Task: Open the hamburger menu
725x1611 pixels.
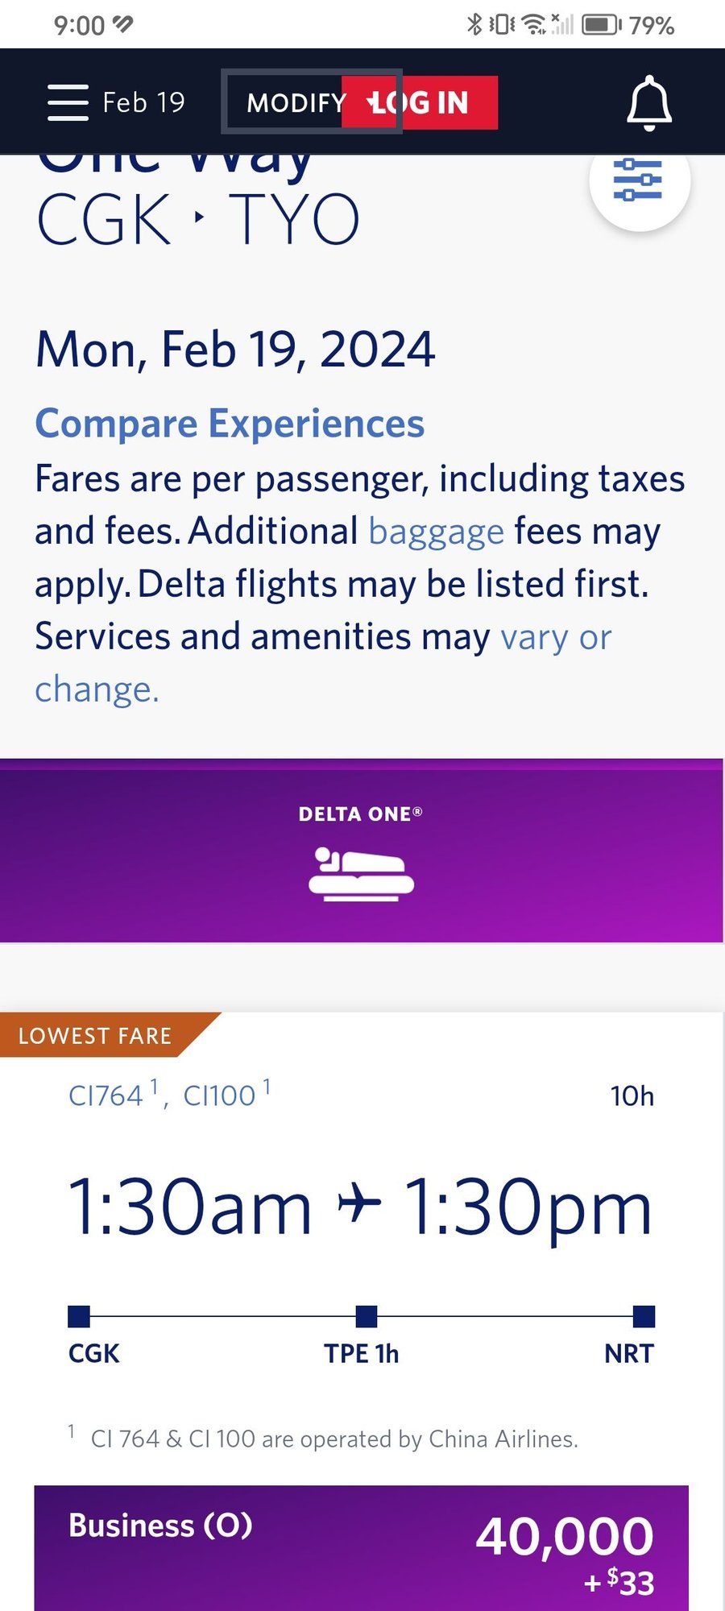Action: coord(68,102)
